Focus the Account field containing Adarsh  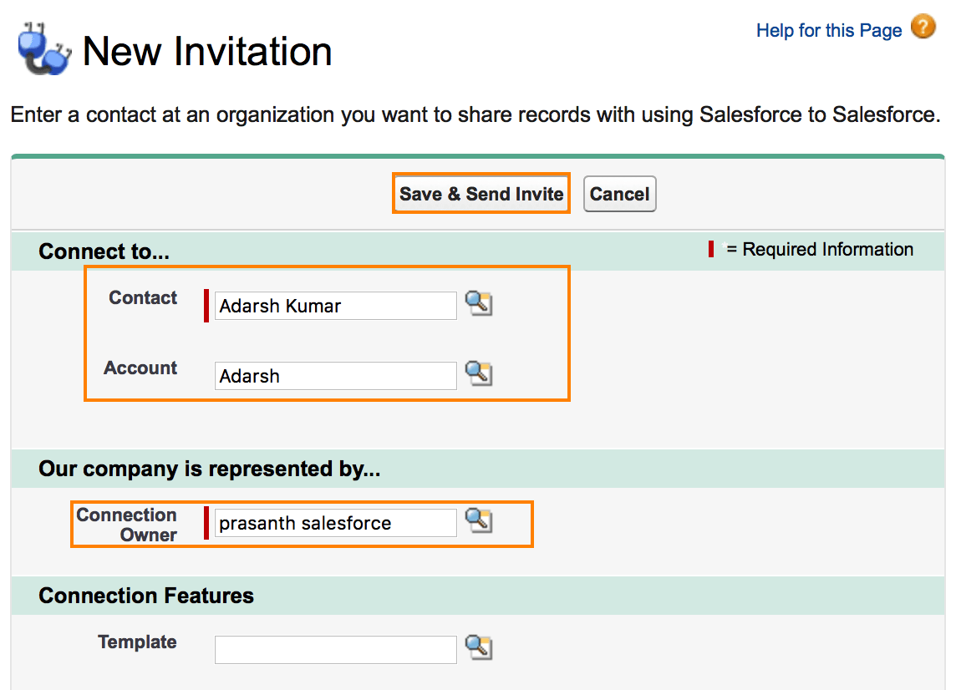click(x=335, y=375)
